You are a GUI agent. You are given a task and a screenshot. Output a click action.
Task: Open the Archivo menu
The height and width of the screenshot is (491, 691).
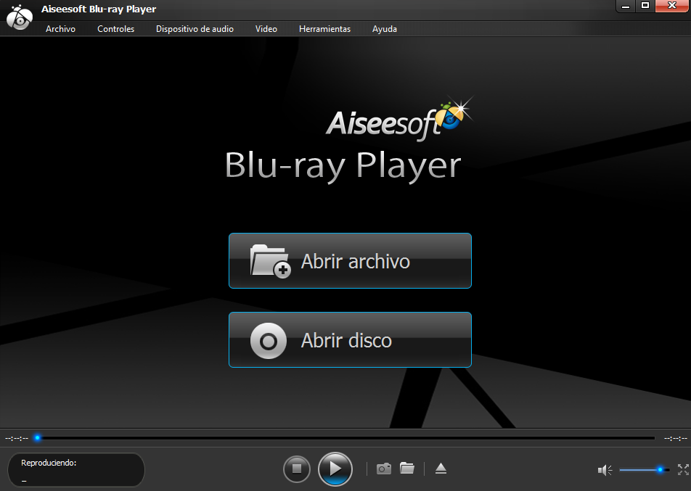point(60,29)
